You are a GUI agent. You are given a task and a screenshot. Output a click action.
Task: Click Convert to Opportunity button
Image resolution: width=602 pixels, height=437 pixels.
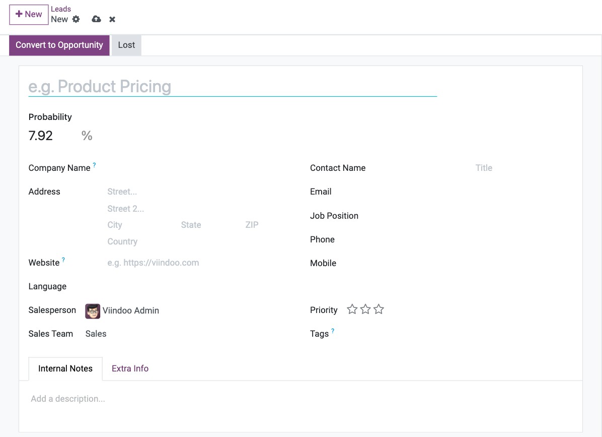point(59,45)
